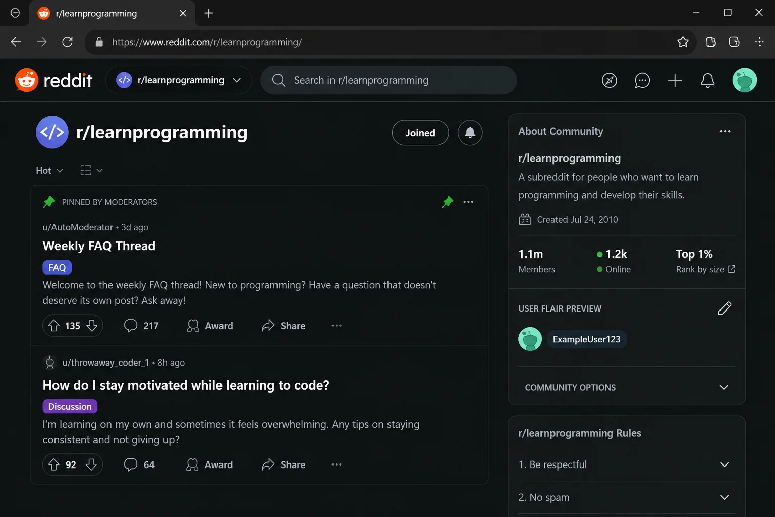Open comments on Weekly FAQ Thread
Image resolution: width=775 pixels, height=517 pixels.
click(141, 326)
